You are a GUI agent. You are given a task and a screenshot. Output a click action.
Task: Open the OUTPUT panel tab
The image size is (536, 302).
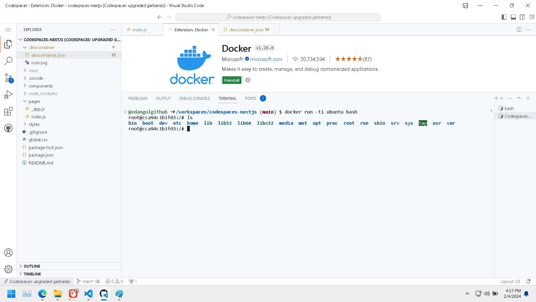pos(163,98)
